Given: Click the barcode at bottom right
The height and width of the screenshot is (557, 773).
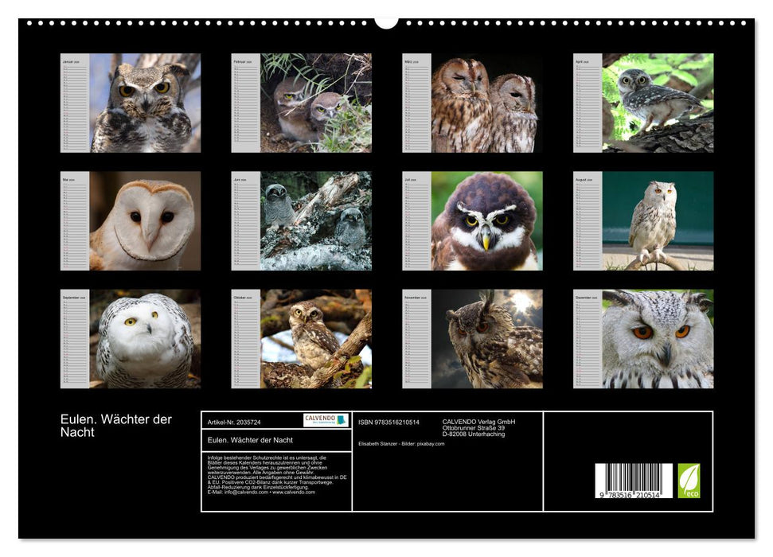Looking at the screenshot, I should tap(633, 481).
